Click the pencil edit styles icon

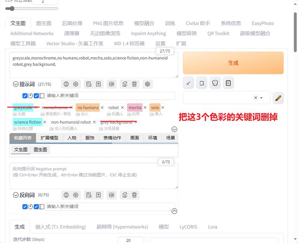click(278, 98)
